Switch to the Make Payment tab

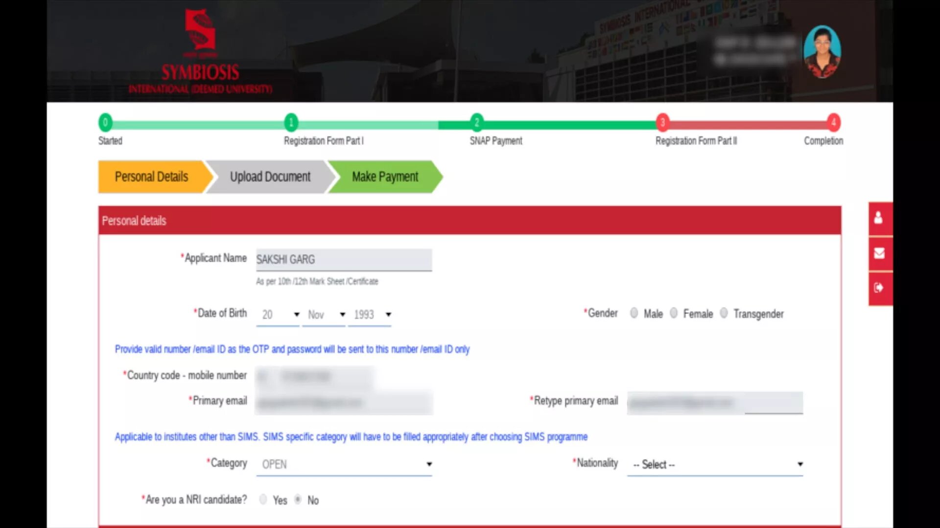pos(385,176)
